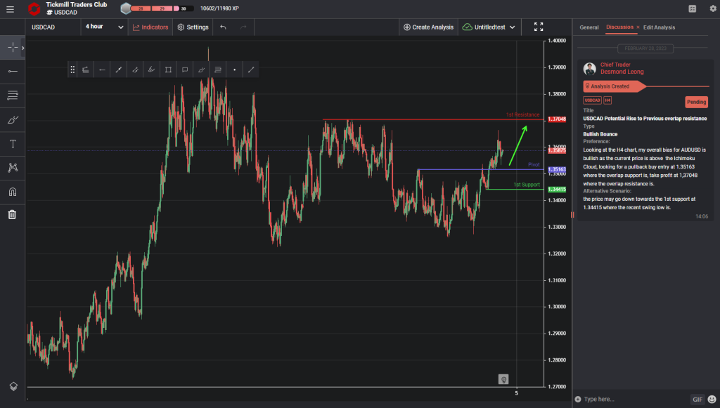Toggle the Indicators panel button
Viewport: 720px width, 408px height.
(x=150, y=27)
